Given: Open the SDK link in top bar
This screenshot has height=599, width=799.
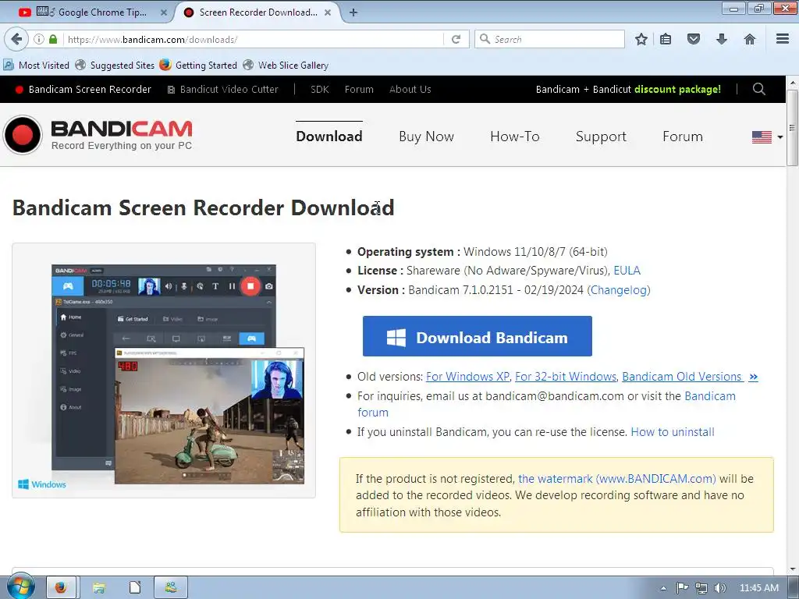Looking at the screenshot, I should pyautogui.click(x=319, y=89).
